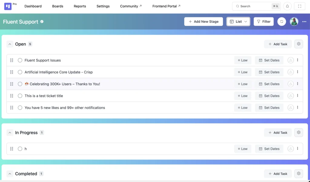The image size is (310, 182).
Task: Open task This is a test ticket title
Action: coord(44,96)
